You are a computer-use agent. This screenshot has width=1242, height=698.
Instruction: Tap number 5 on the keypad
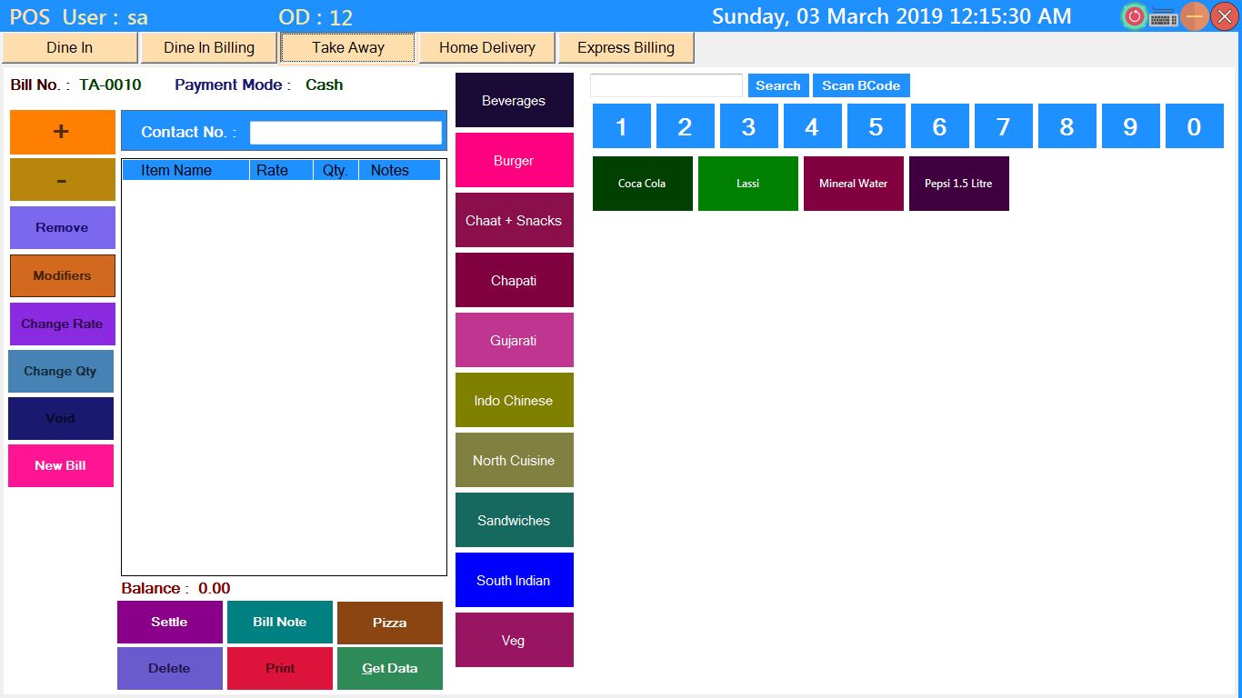[x=876, y=126]
